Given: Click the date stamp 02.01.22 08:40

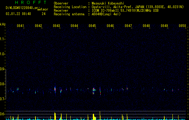Looking at the screenshot, I should click(18, 14).
